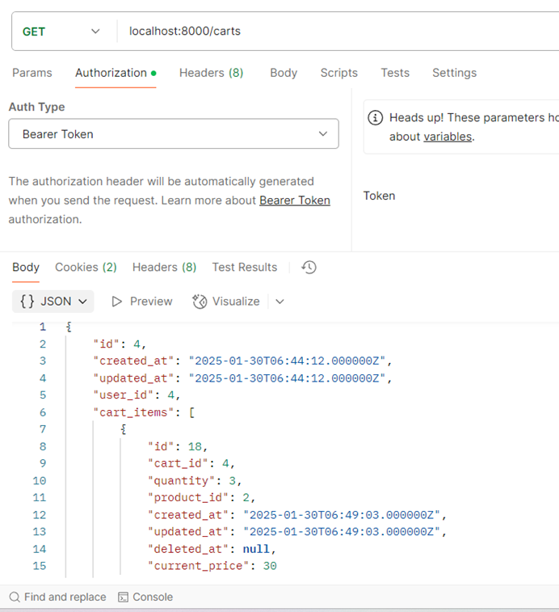Open the Bearer Token auth type dropdown
Viewport: 559px width, 612px height.
[173, 134]
